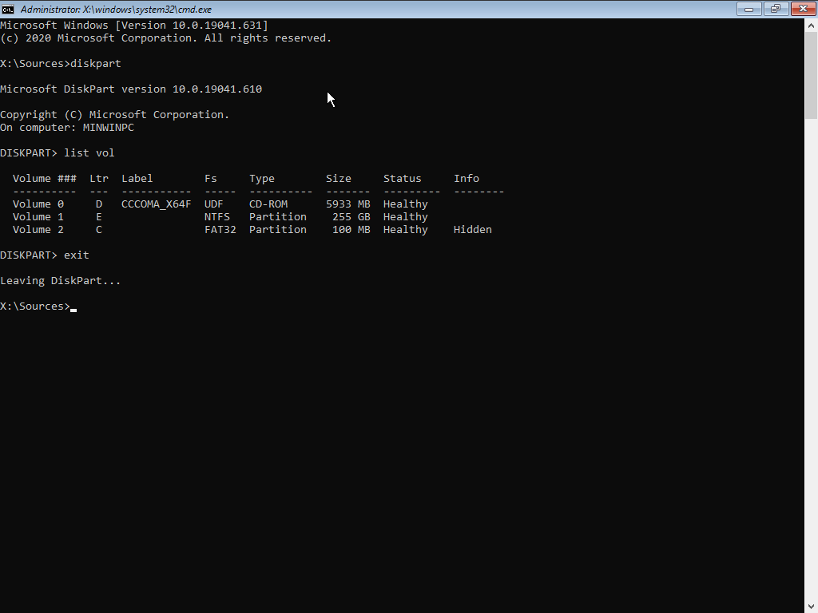Click the scrollbar down arrow

(811, 606)
